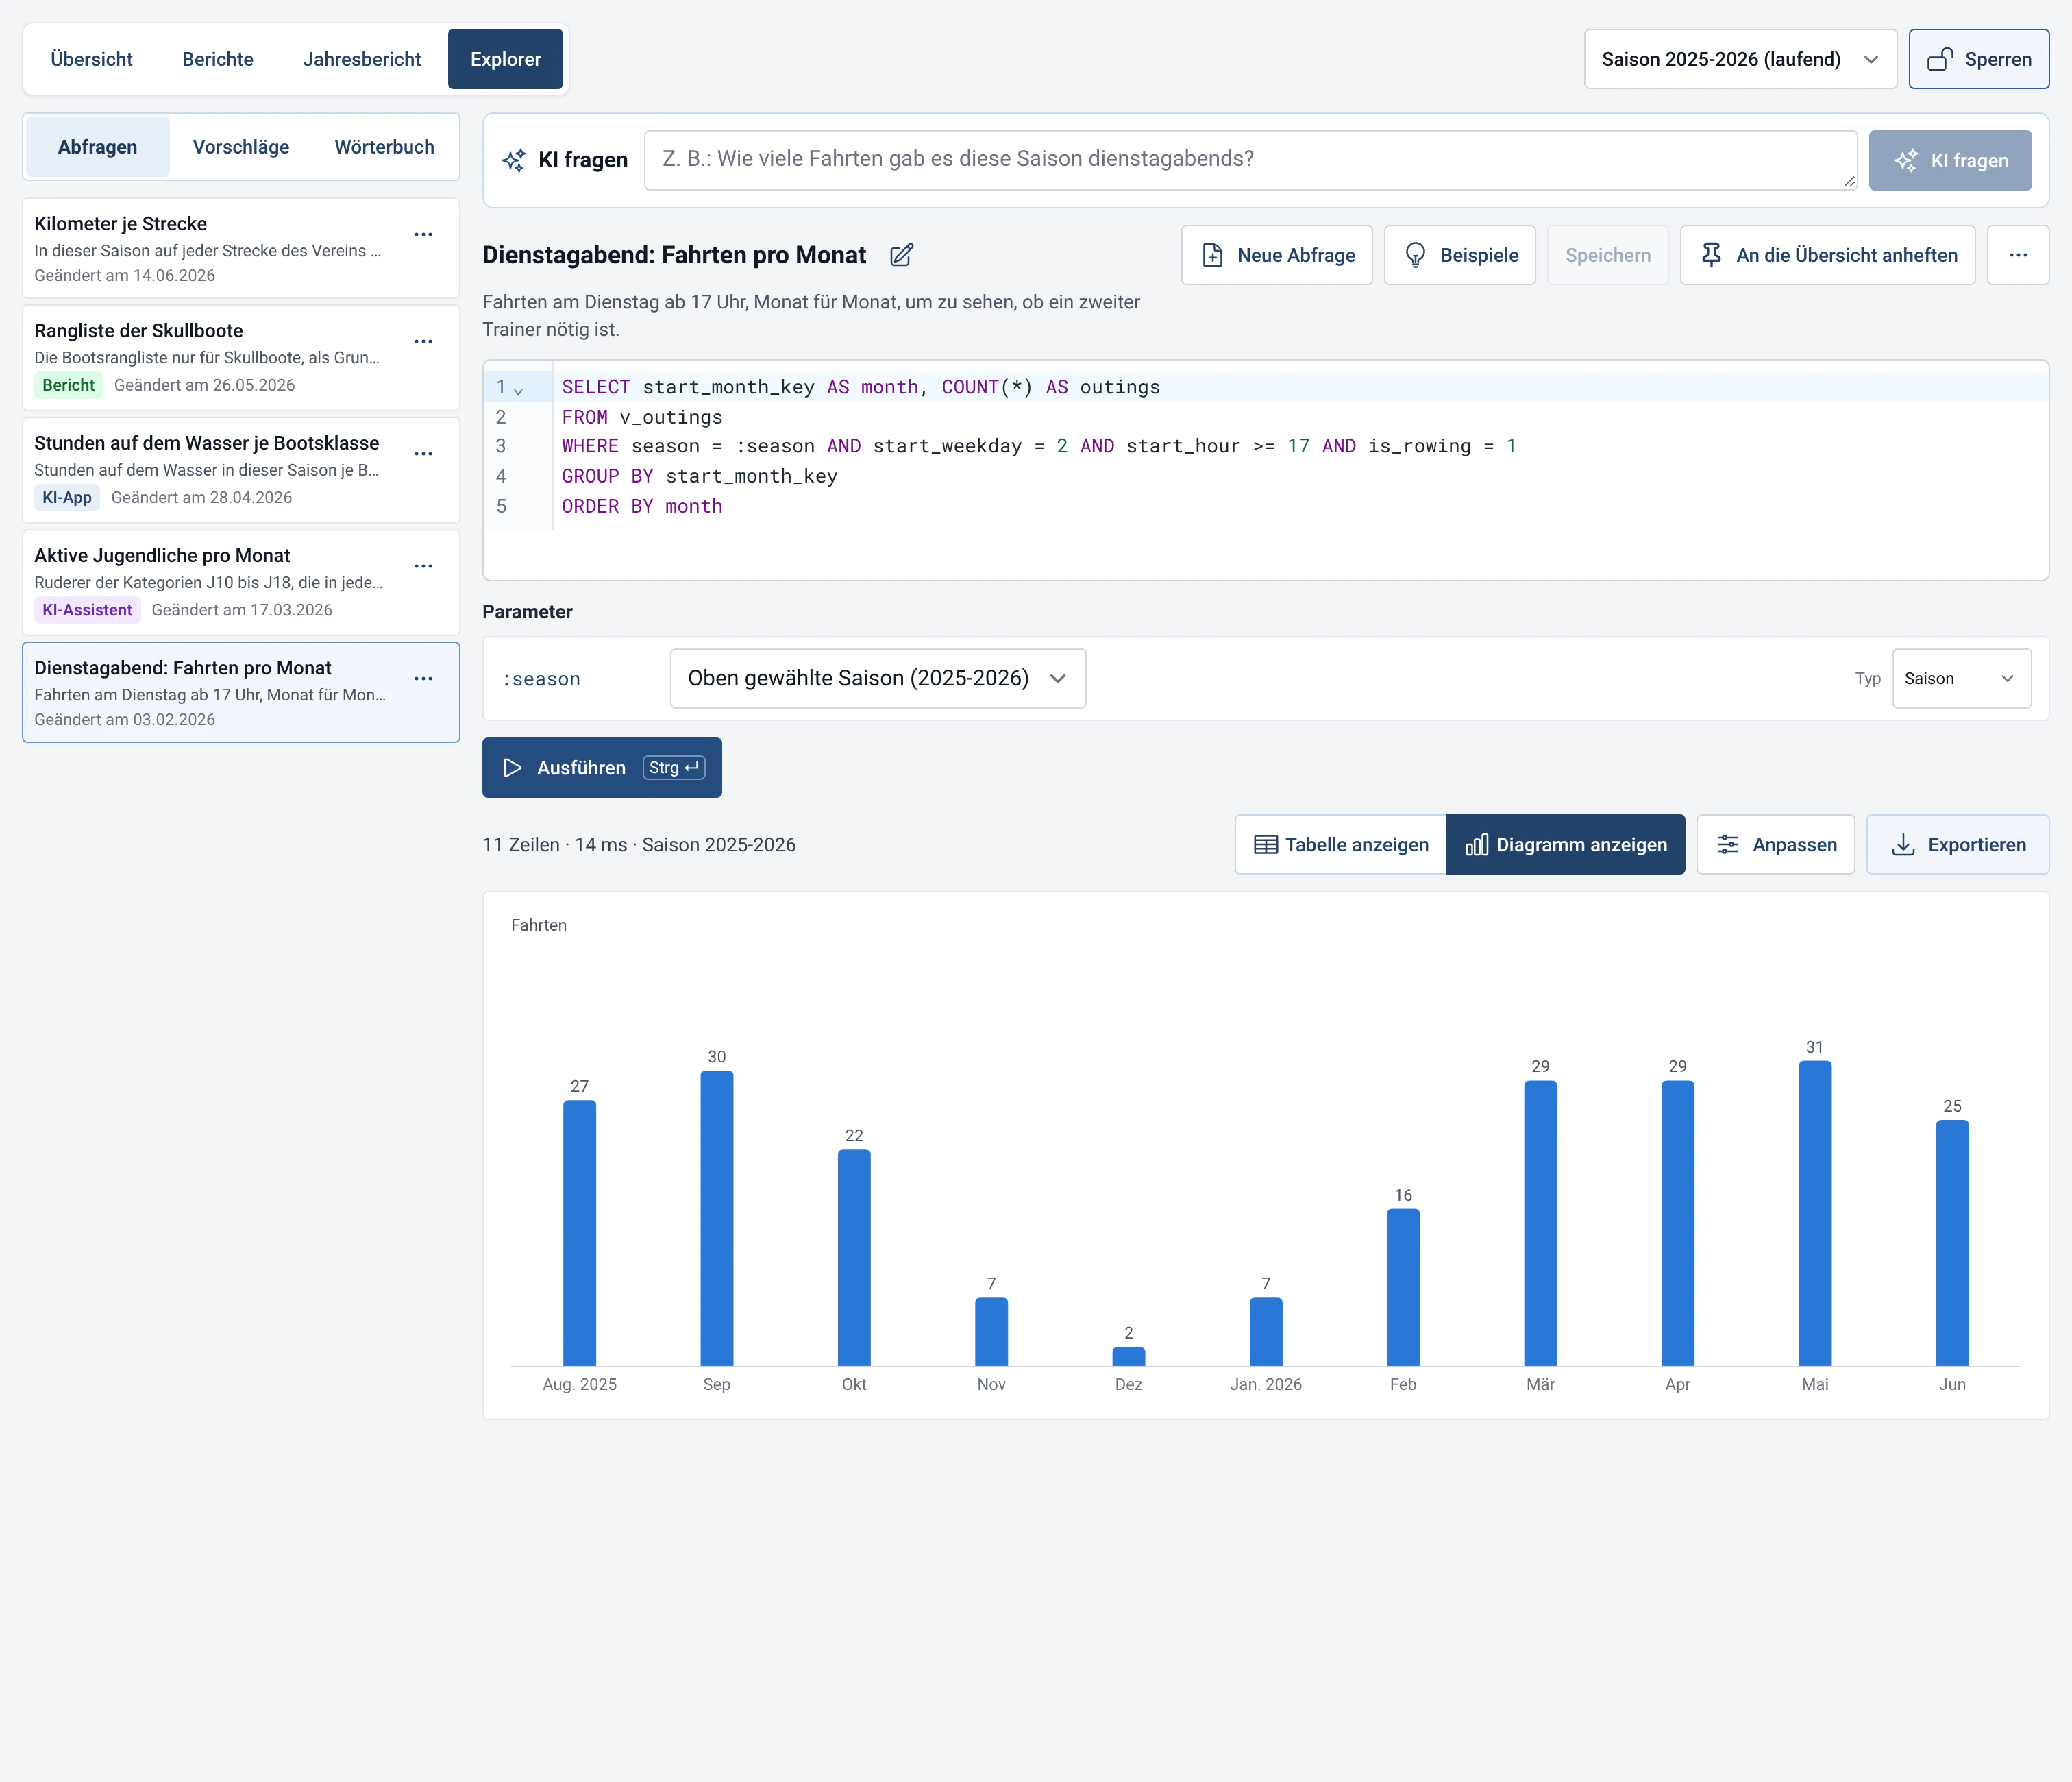Open options for Rangliste der Skullboote query

coord(424,342)
